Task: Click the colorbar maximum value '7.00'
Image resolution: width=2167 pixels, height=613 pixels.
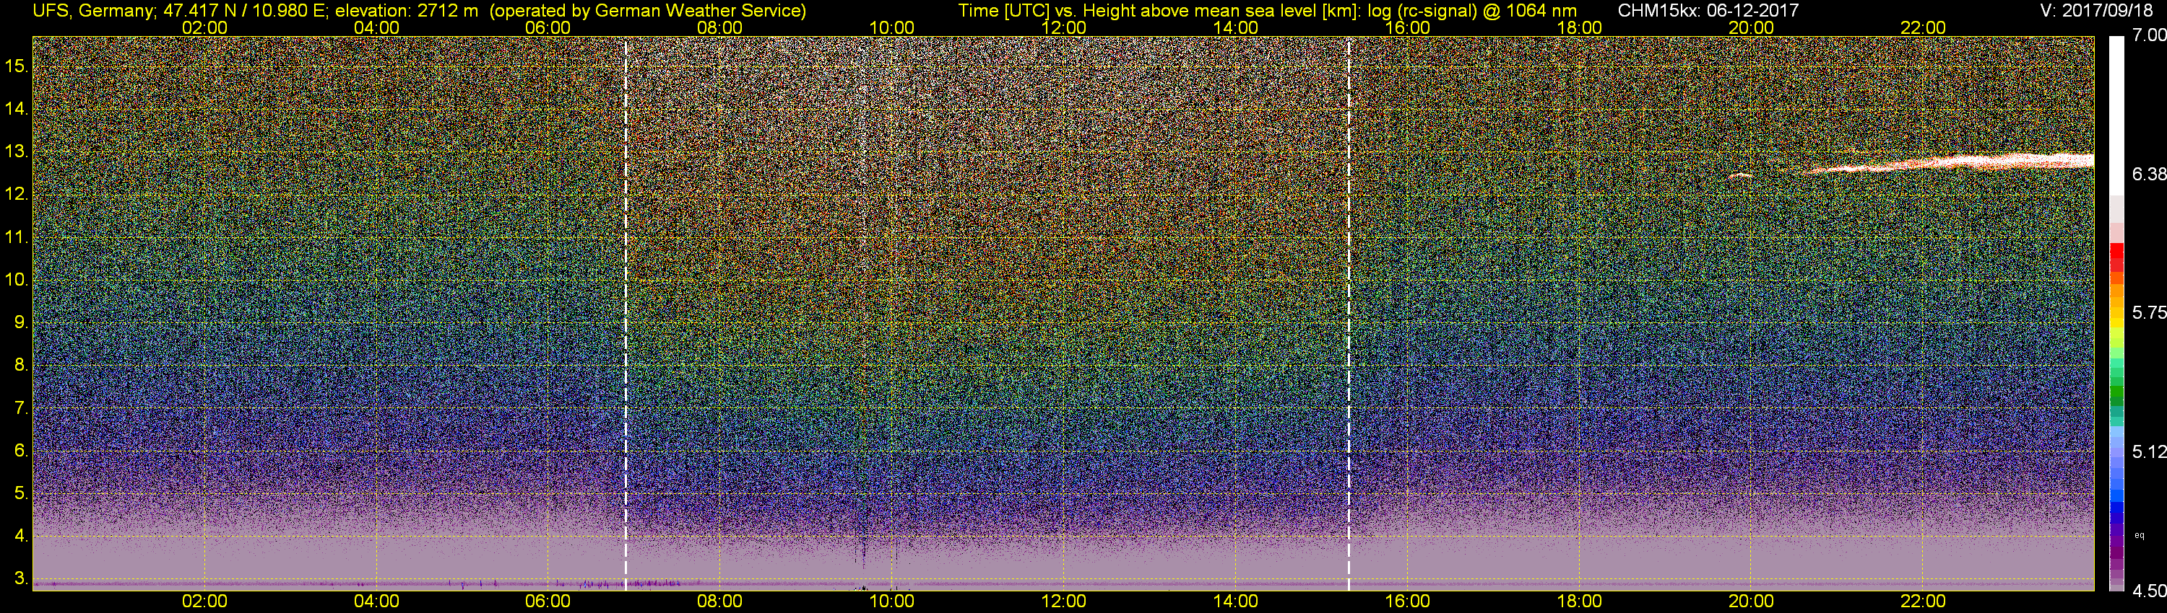Action: [x=2148, y=35]
